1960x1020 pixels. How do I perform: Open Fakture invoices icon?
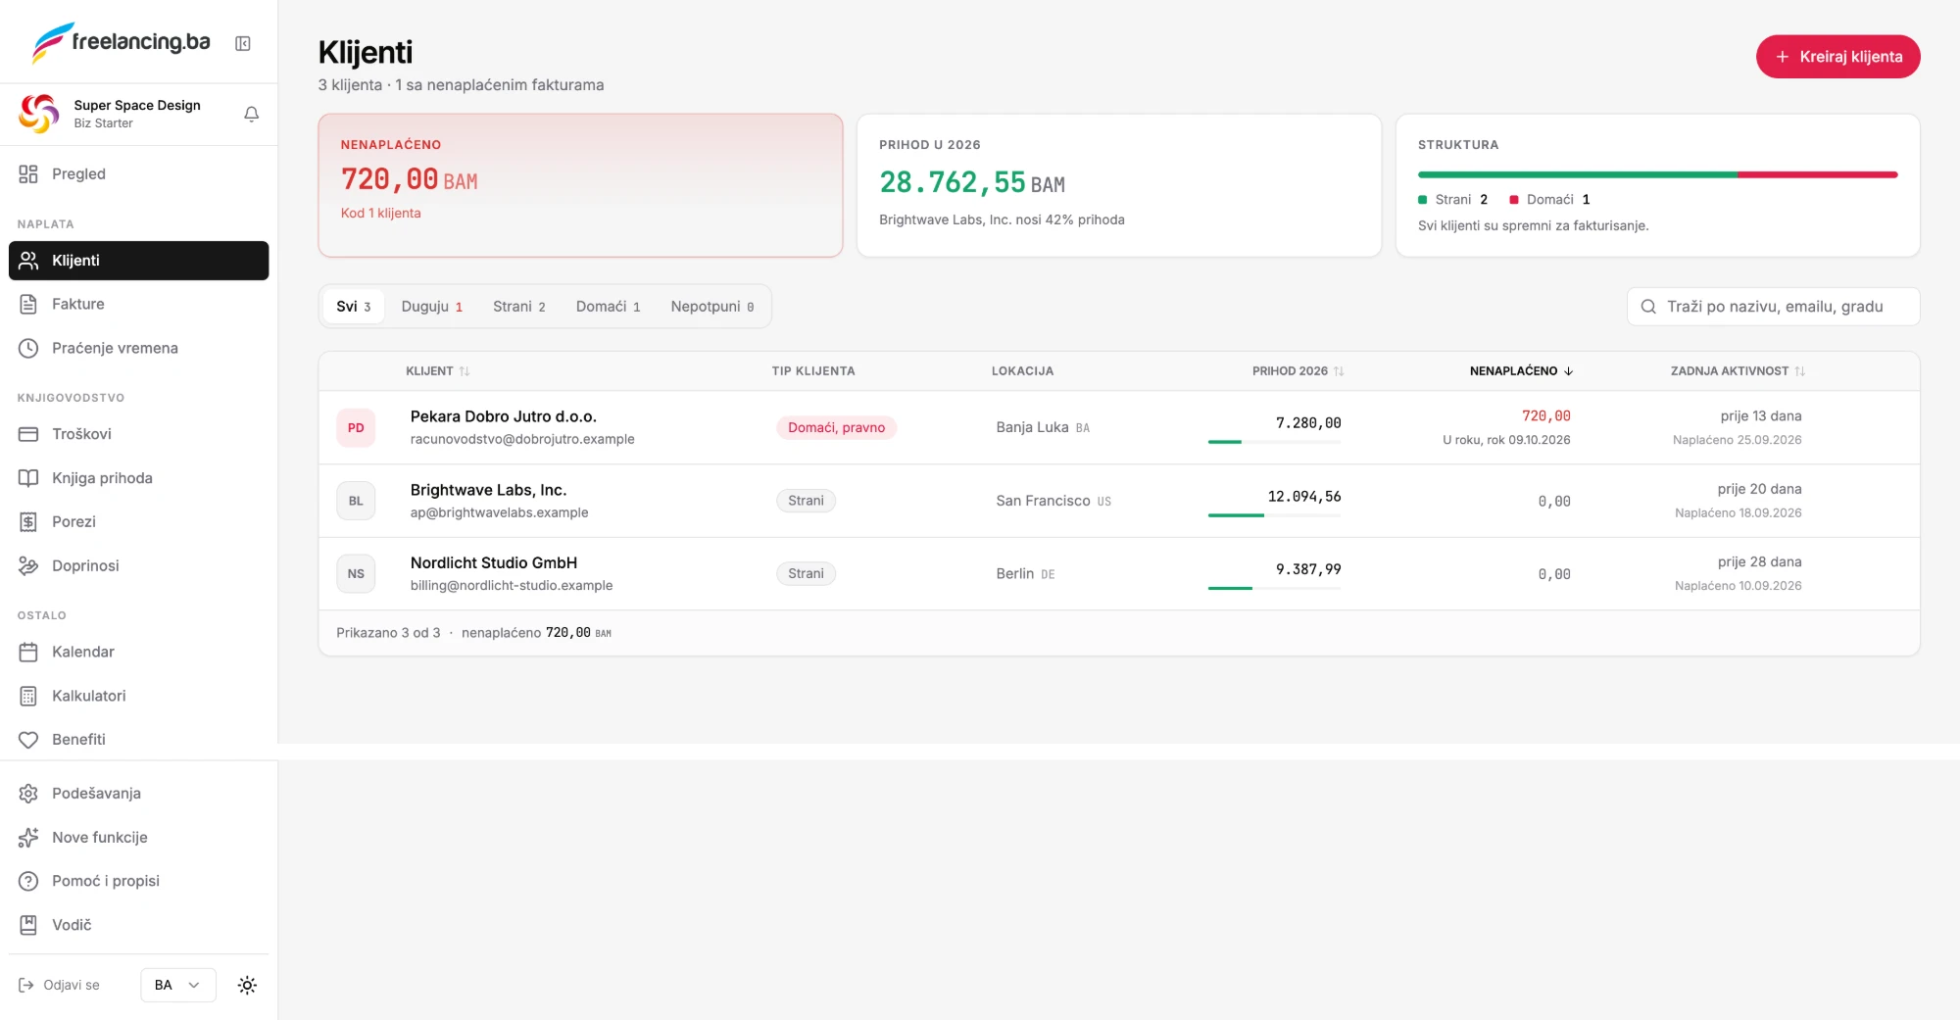(28, 304)
